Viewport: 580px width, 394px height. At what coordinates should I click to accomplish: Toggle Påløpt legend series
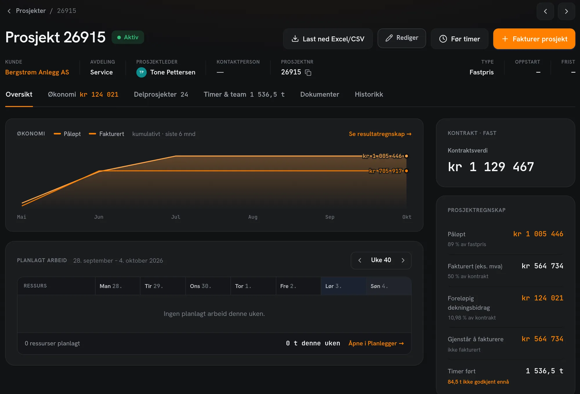pyautogui.click(x=67, y=134)
